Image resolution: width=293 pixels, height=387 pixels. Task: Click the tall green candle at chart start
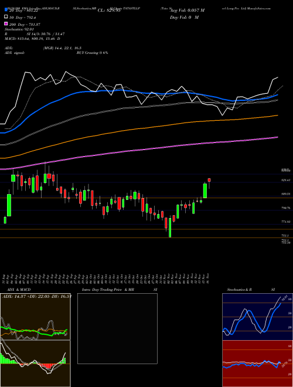pyautogui.click(x=9, y=205)
